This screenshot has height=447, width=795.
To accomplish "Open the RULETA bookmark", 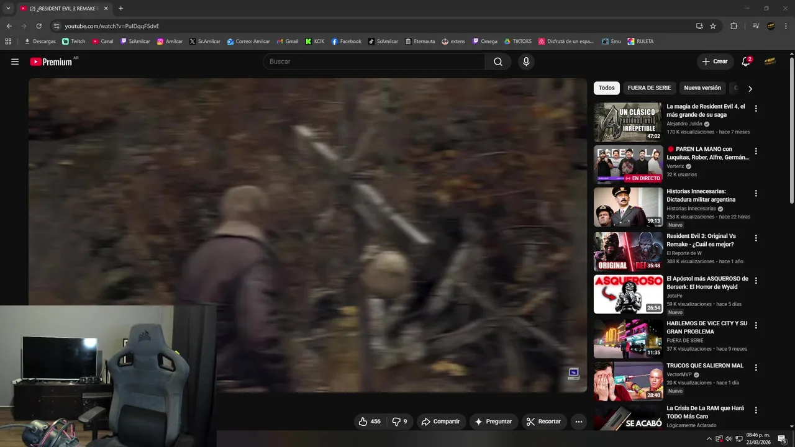I will pyautogui.click(x=640, y=42).
